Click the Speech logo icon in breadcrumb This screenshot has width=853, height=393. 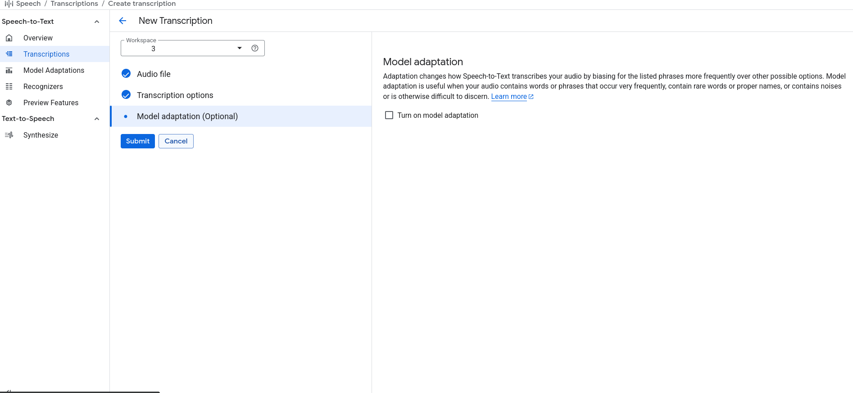(9, 4)
